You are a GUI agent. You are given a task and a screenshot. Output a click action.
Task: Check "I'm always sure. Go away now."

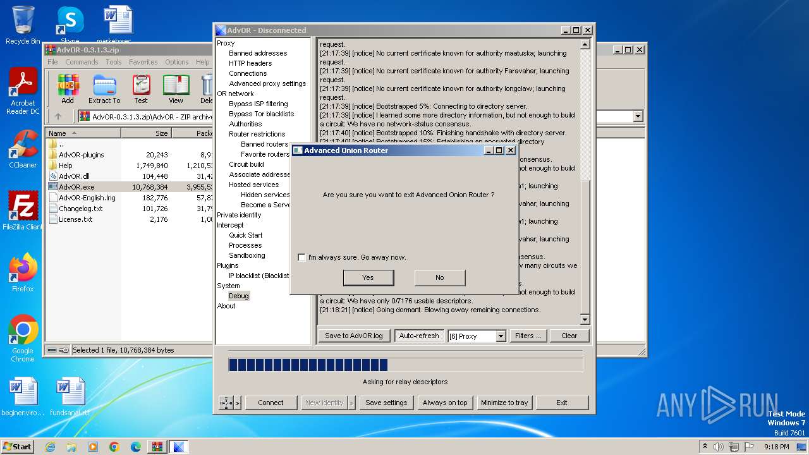302,257
